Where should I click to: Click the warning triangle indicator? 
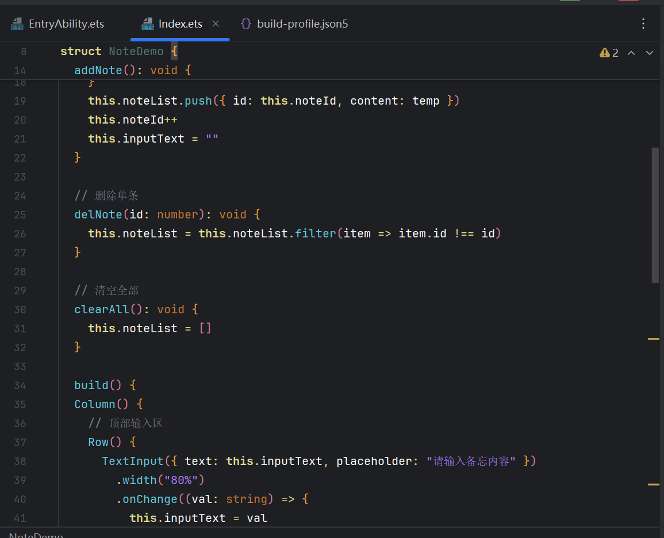pyautogui.click(x=605, y=52)
